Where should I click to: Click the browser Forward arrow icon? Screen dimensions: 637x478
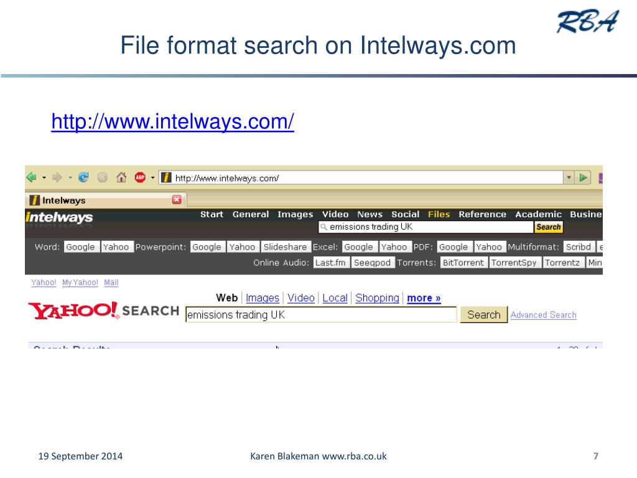(57, 177)
